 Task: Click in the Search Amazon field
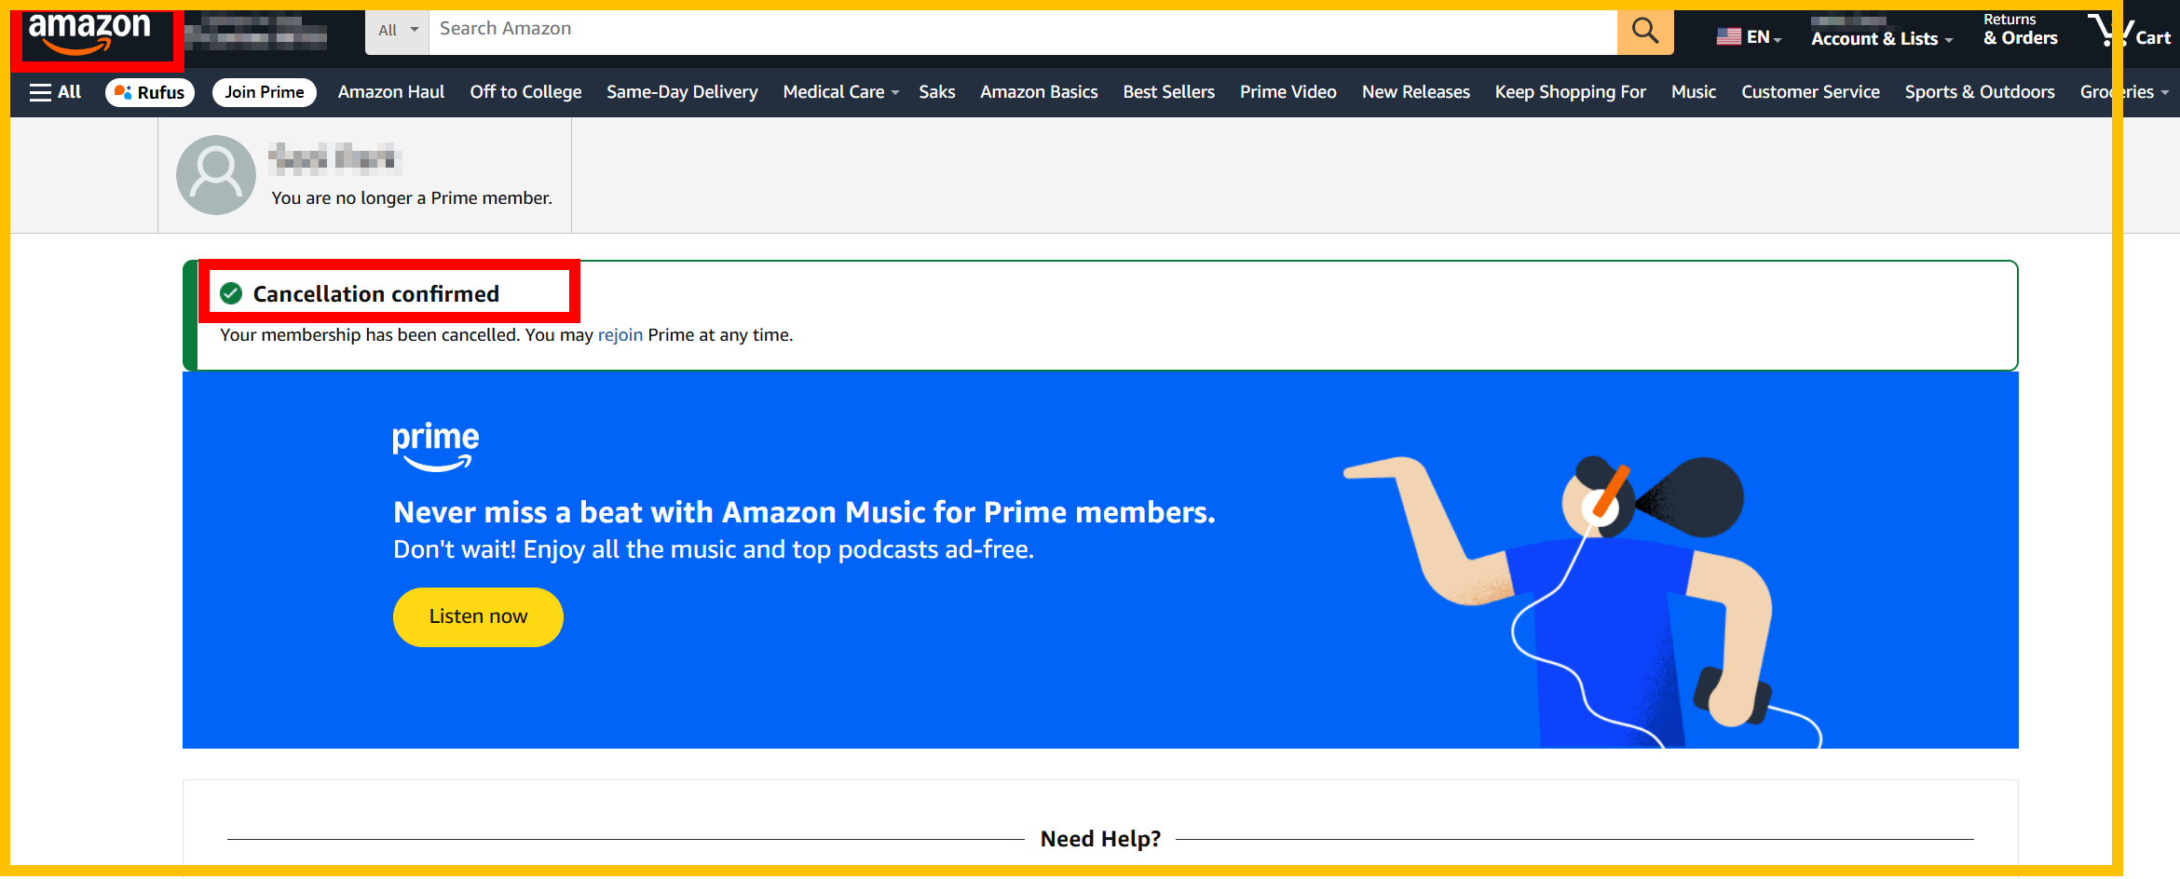click(x=1023, y=31)
